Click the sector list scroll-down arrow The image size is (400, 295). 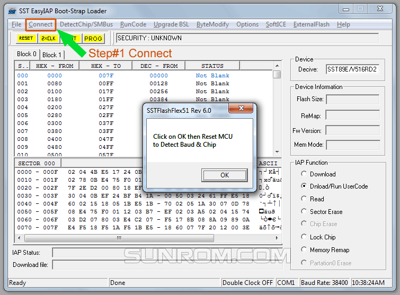pyautogui.click(x=277, y=152)
